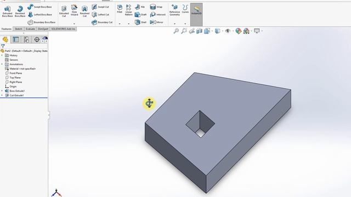Select the Intersect tool
This screenshot has width=351, height=197.
click(x=158, y=15)
